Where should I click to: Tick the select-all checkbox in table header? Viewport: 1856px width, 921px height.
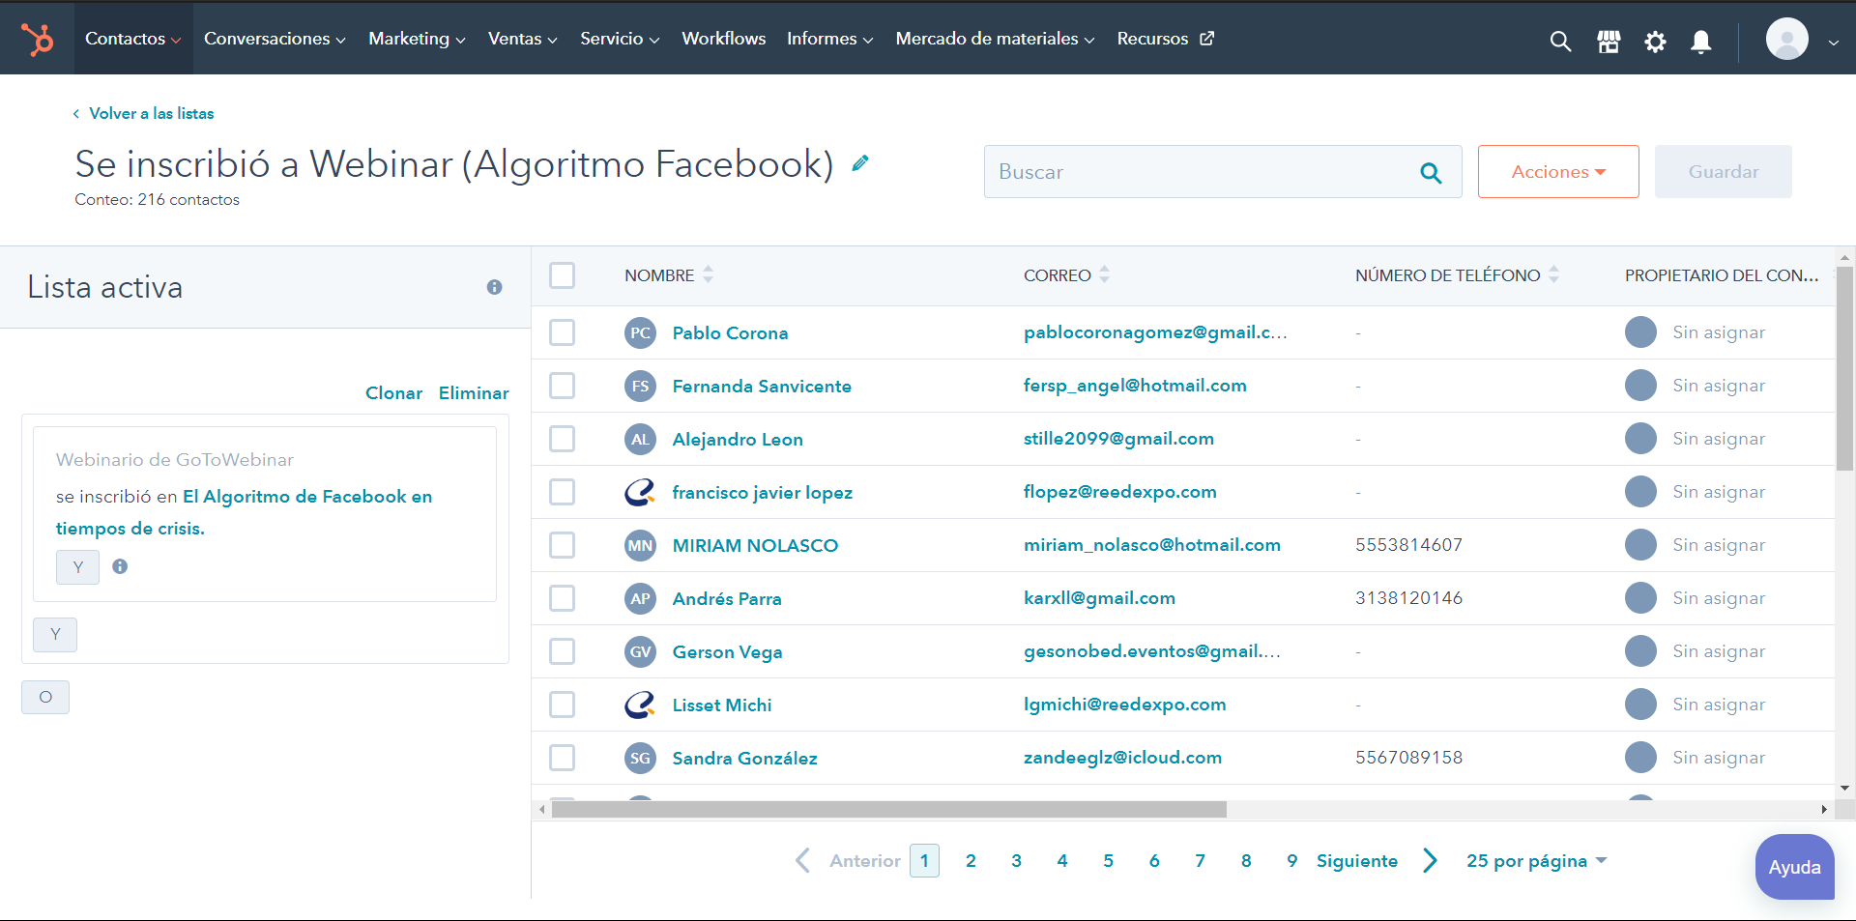click(x=562, y=275)
